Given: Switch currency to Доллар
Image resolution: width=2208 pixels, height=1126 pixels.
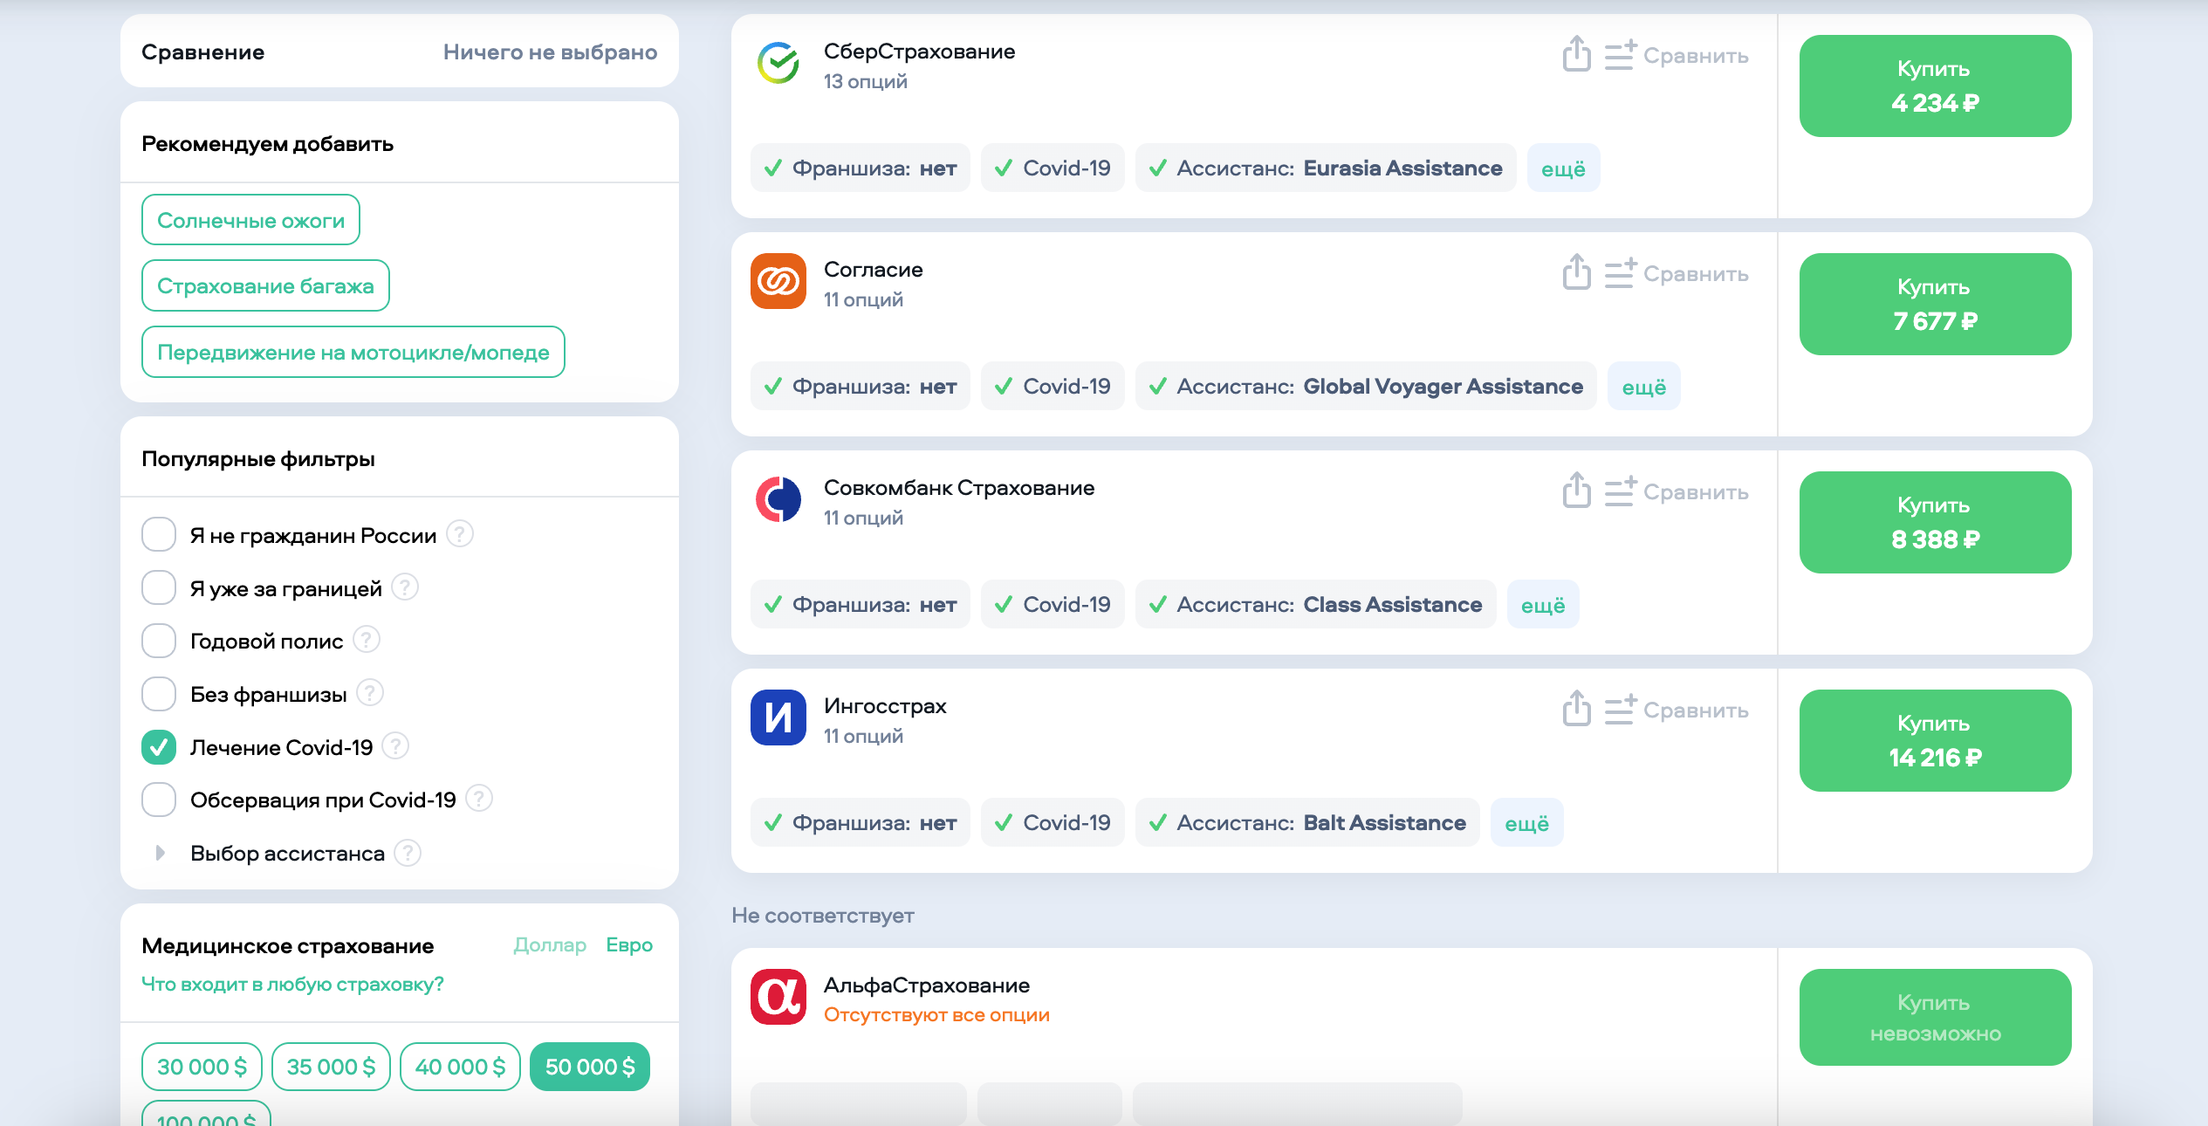Looking at the screenshot, I should (550, 944).
